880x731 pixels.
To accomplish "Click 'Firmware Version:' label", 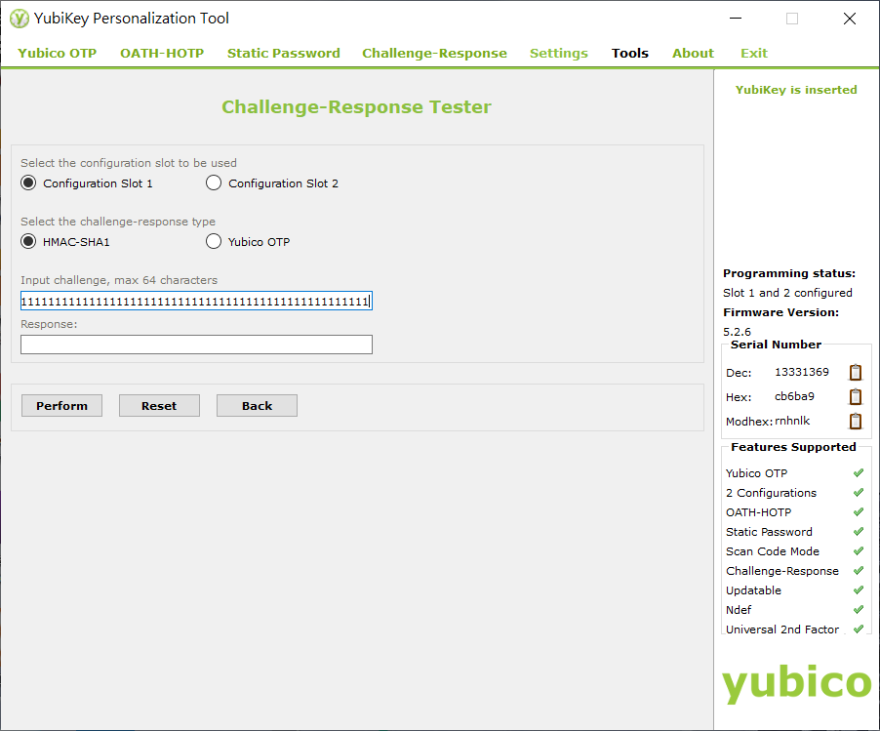I will pyautogui.click(x=780, y=312).
